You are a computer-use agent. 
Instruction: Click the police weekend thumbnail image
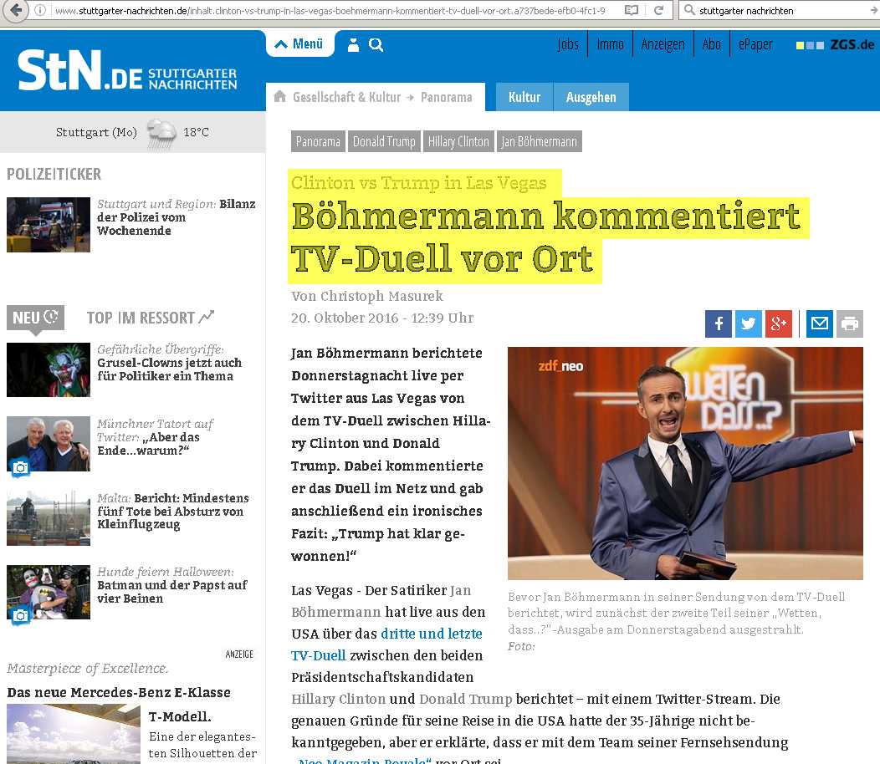point(49,224)
